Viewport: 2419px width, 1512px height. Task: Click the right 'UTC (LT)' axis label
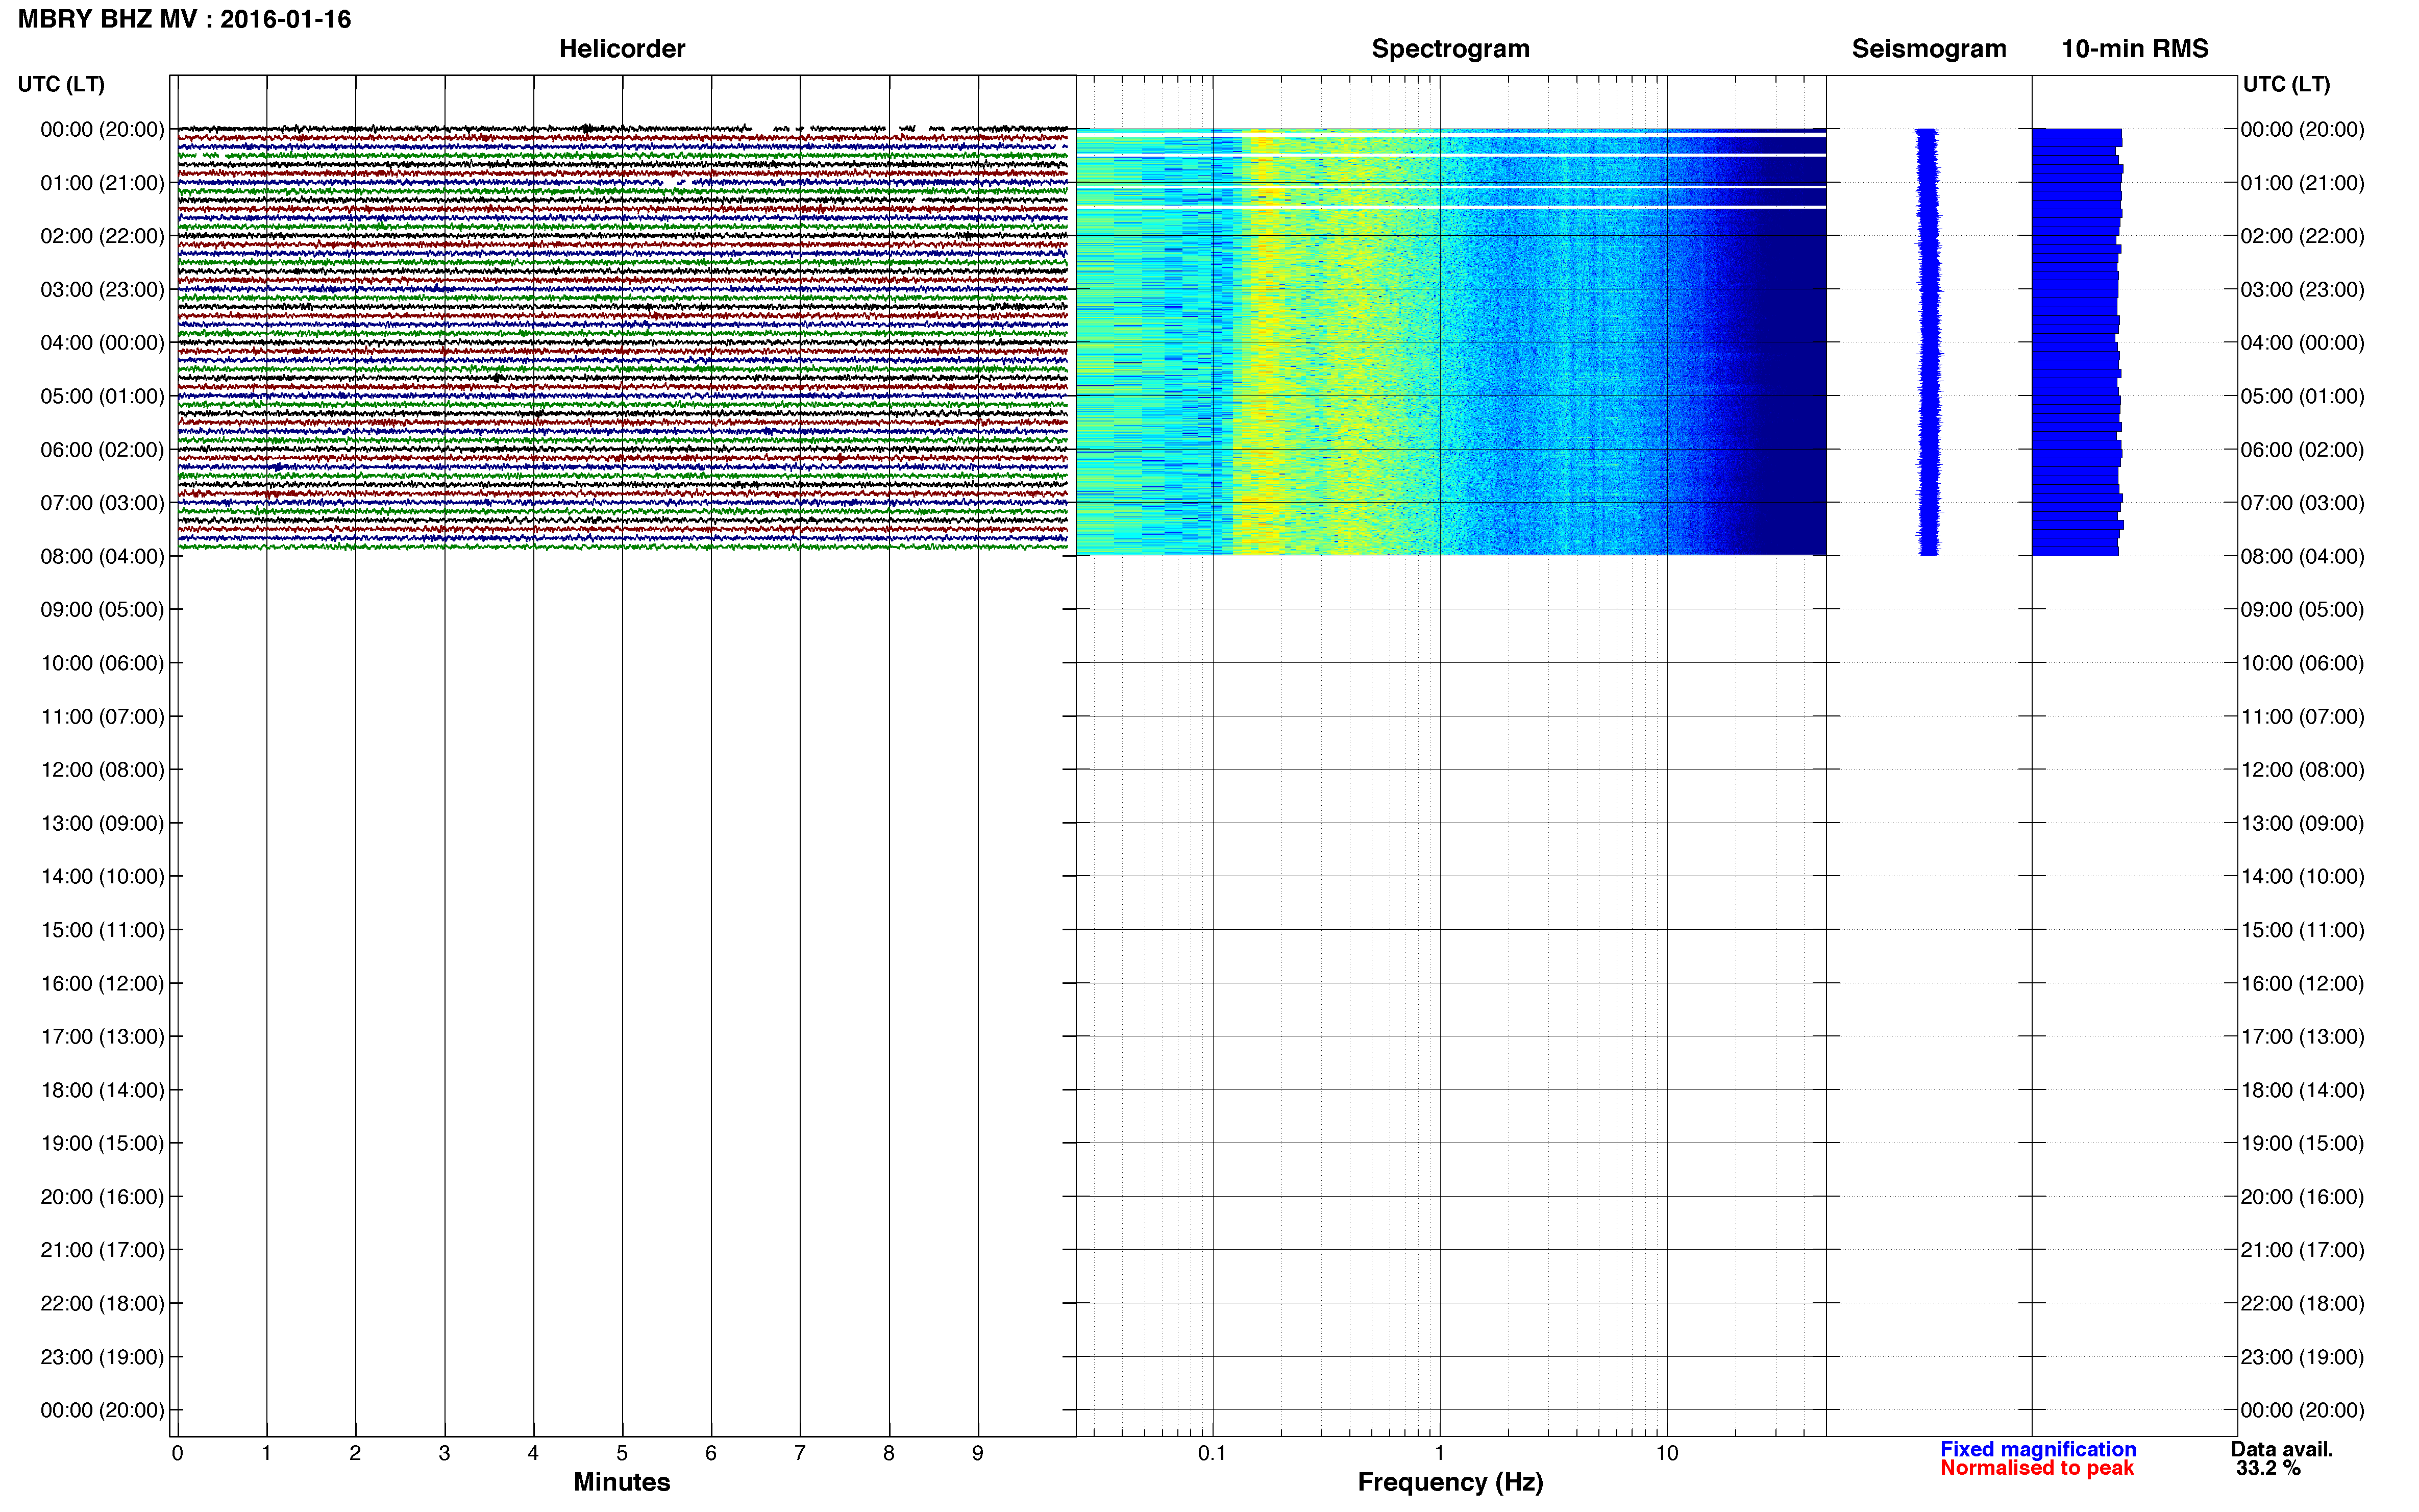pyautogui.click(x=2286, y=84)
